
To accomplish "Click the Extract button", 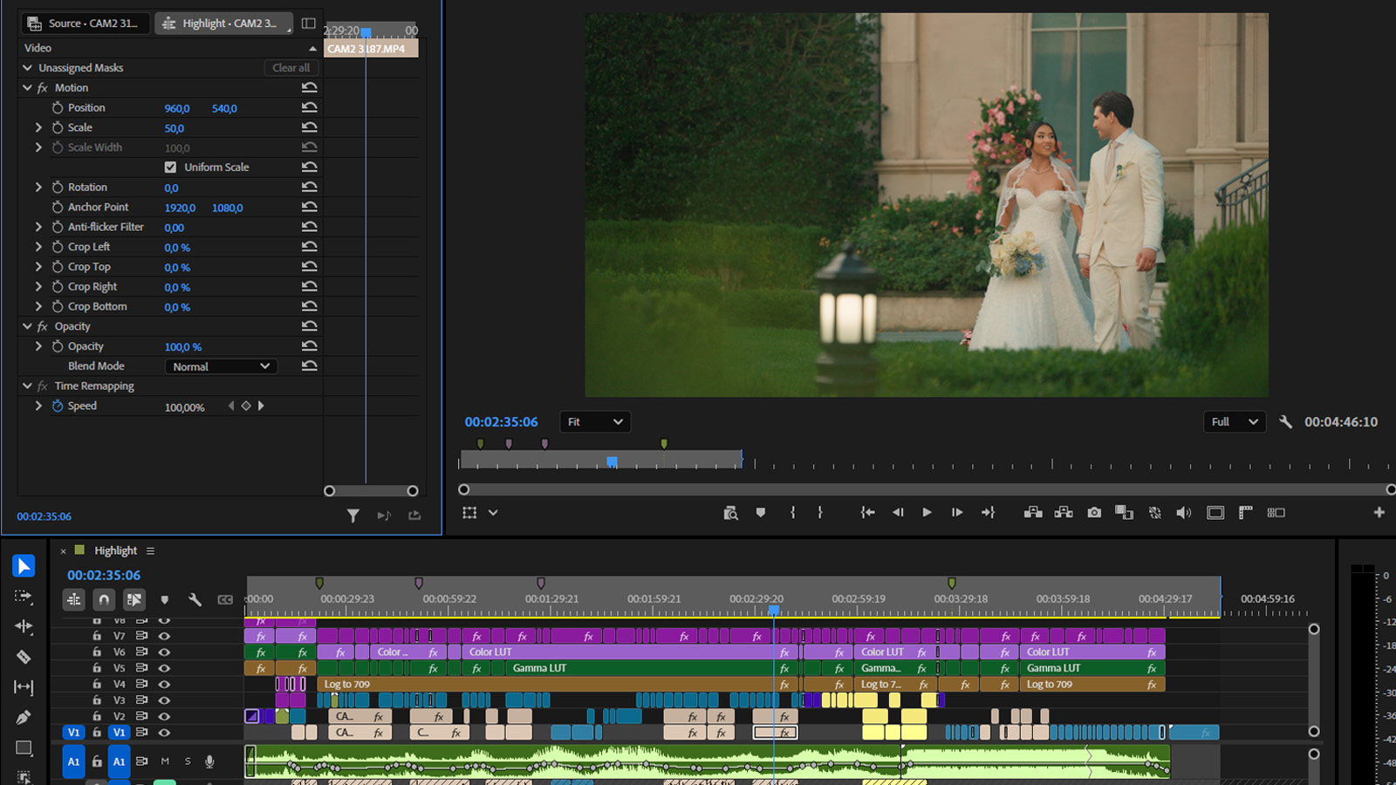I will (1064, 513).
